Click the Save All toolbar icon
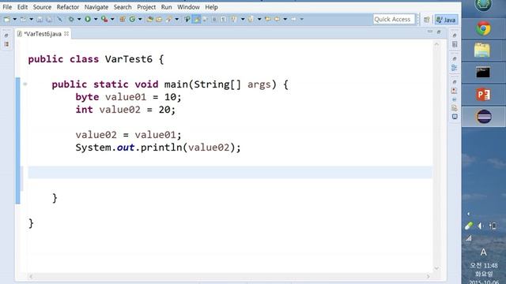506x284 pixels. [49, 19]
